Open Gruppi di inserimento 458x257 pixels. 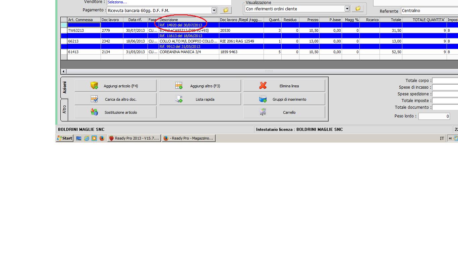(x=284, y=99)
